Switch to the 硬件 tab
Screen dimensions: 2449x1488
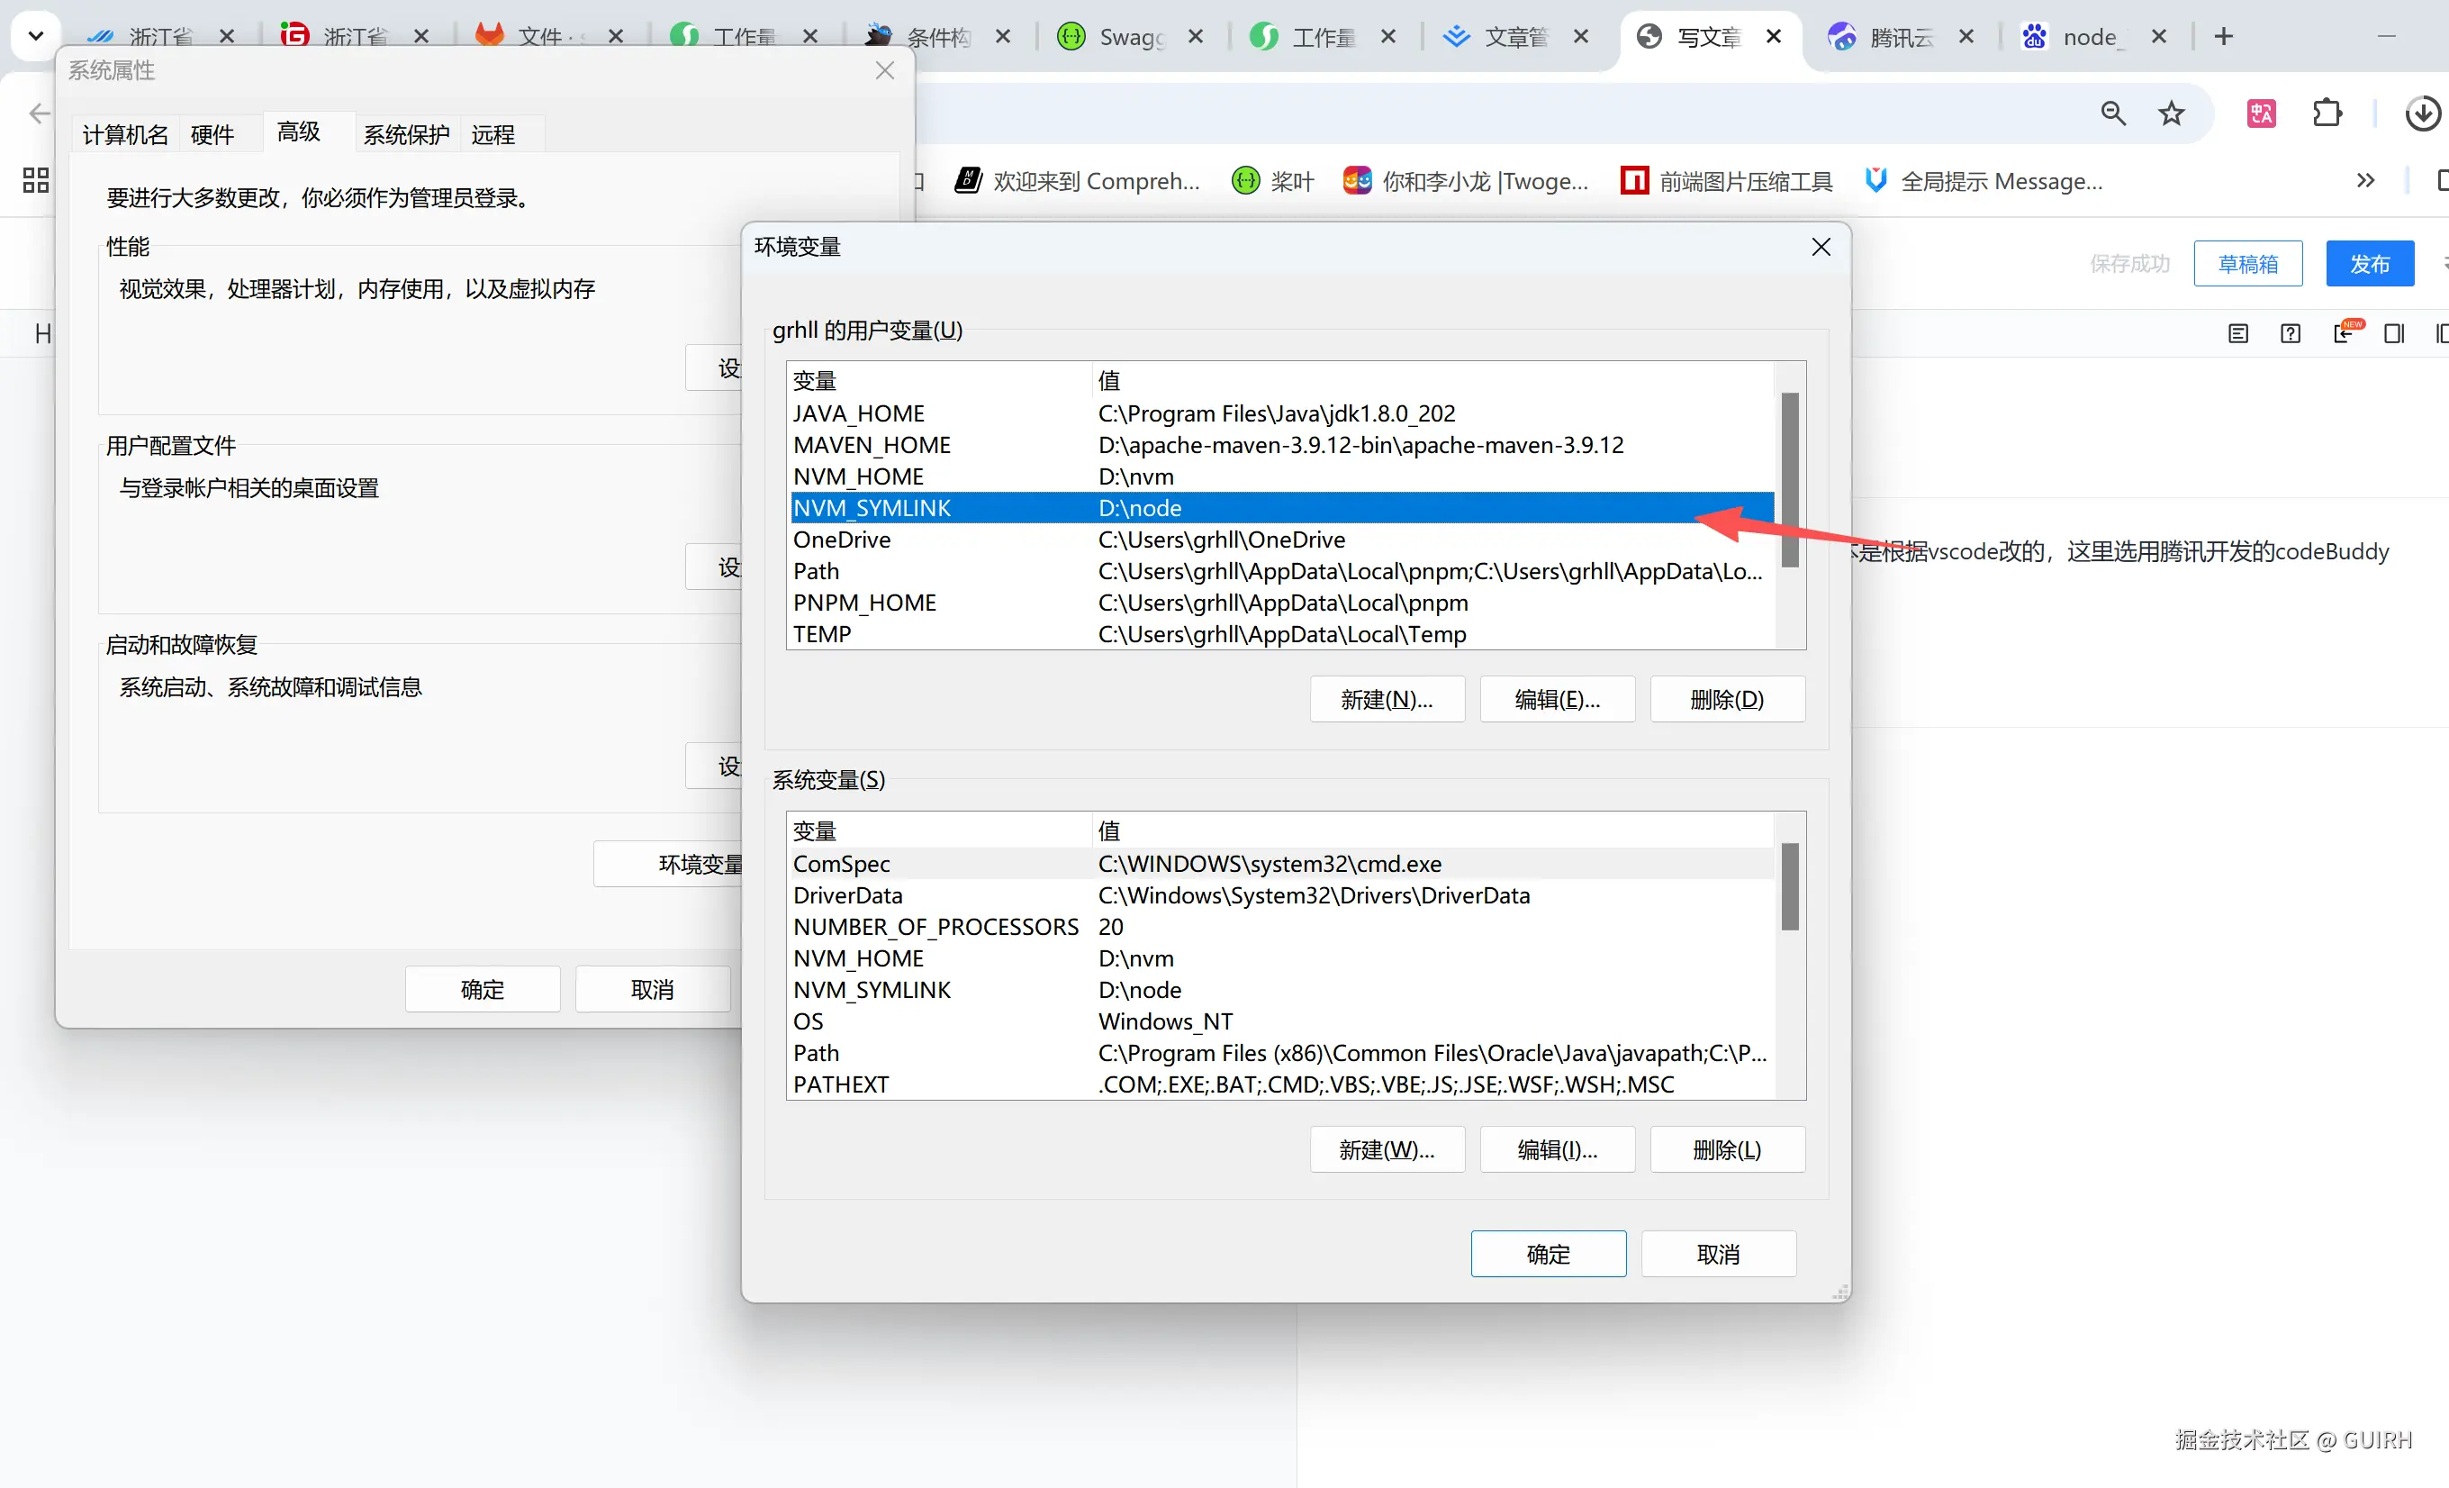pyautogui.click(x=212, y=134)
